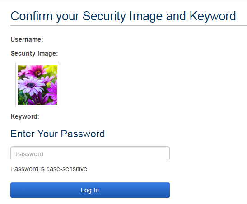
Task: Focus the Password input field
Action: (x=90, y=153)
